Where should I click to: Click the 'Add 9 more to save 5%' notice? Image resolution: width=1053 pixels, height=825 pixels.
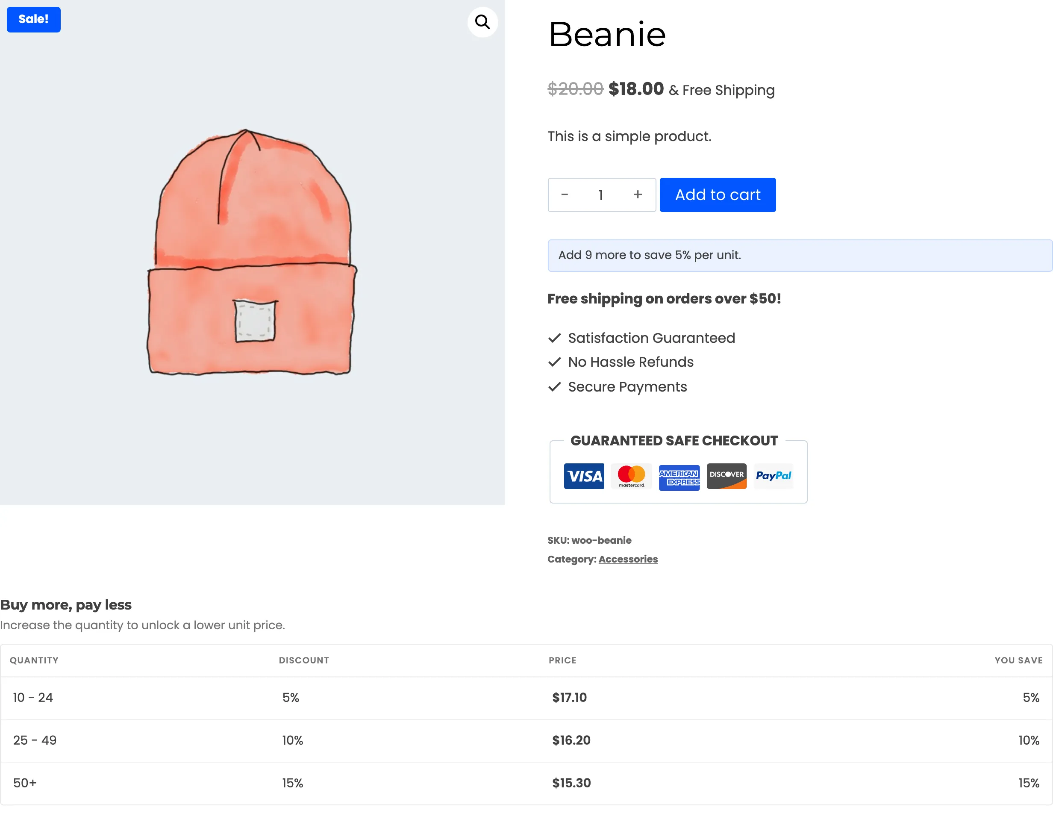pyautogui.click(x=800, y=255)
